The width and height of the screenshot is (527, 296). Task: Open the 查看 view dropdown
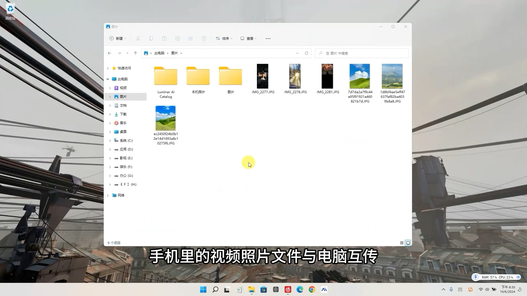pyautogui.click(x=248, y=38)
